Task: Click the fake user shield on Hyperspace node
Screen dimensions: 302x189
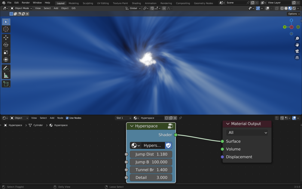Action: tap(168, 145)
